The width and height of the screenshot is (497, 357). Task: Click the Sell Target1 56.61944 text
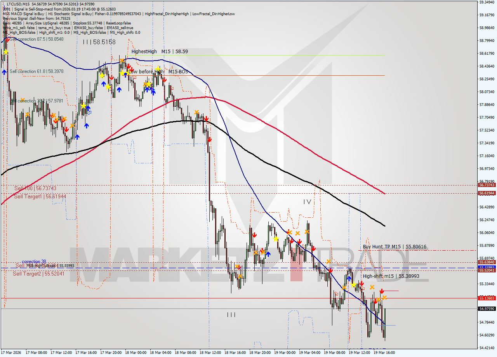40,196
